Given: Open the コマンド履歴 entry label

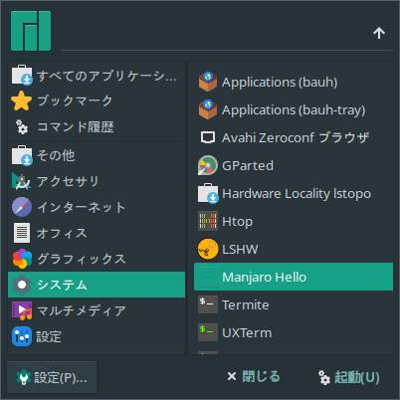Looking at the screenshot, I should (76, 126).
